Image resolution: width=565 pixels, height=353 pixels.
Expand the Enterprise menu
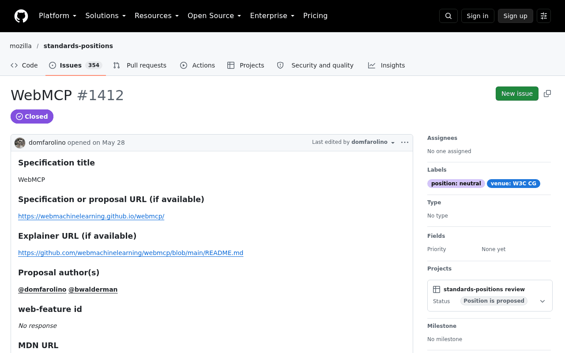coord(272,16)
